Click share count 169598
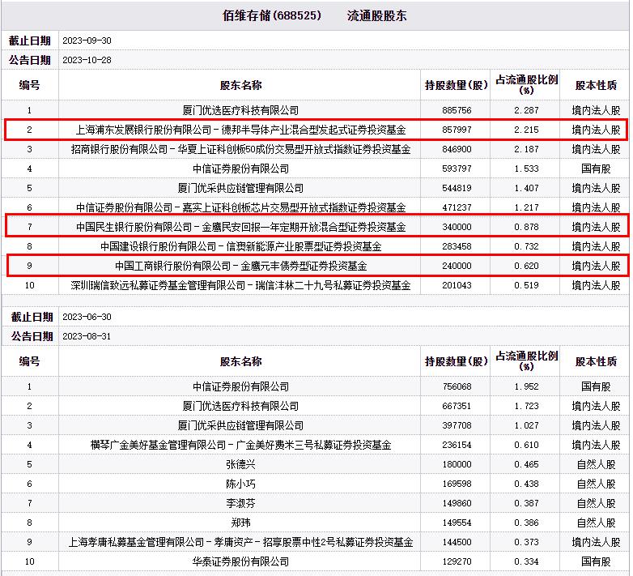Screen dimensions: 633x576 click(457, 484)
